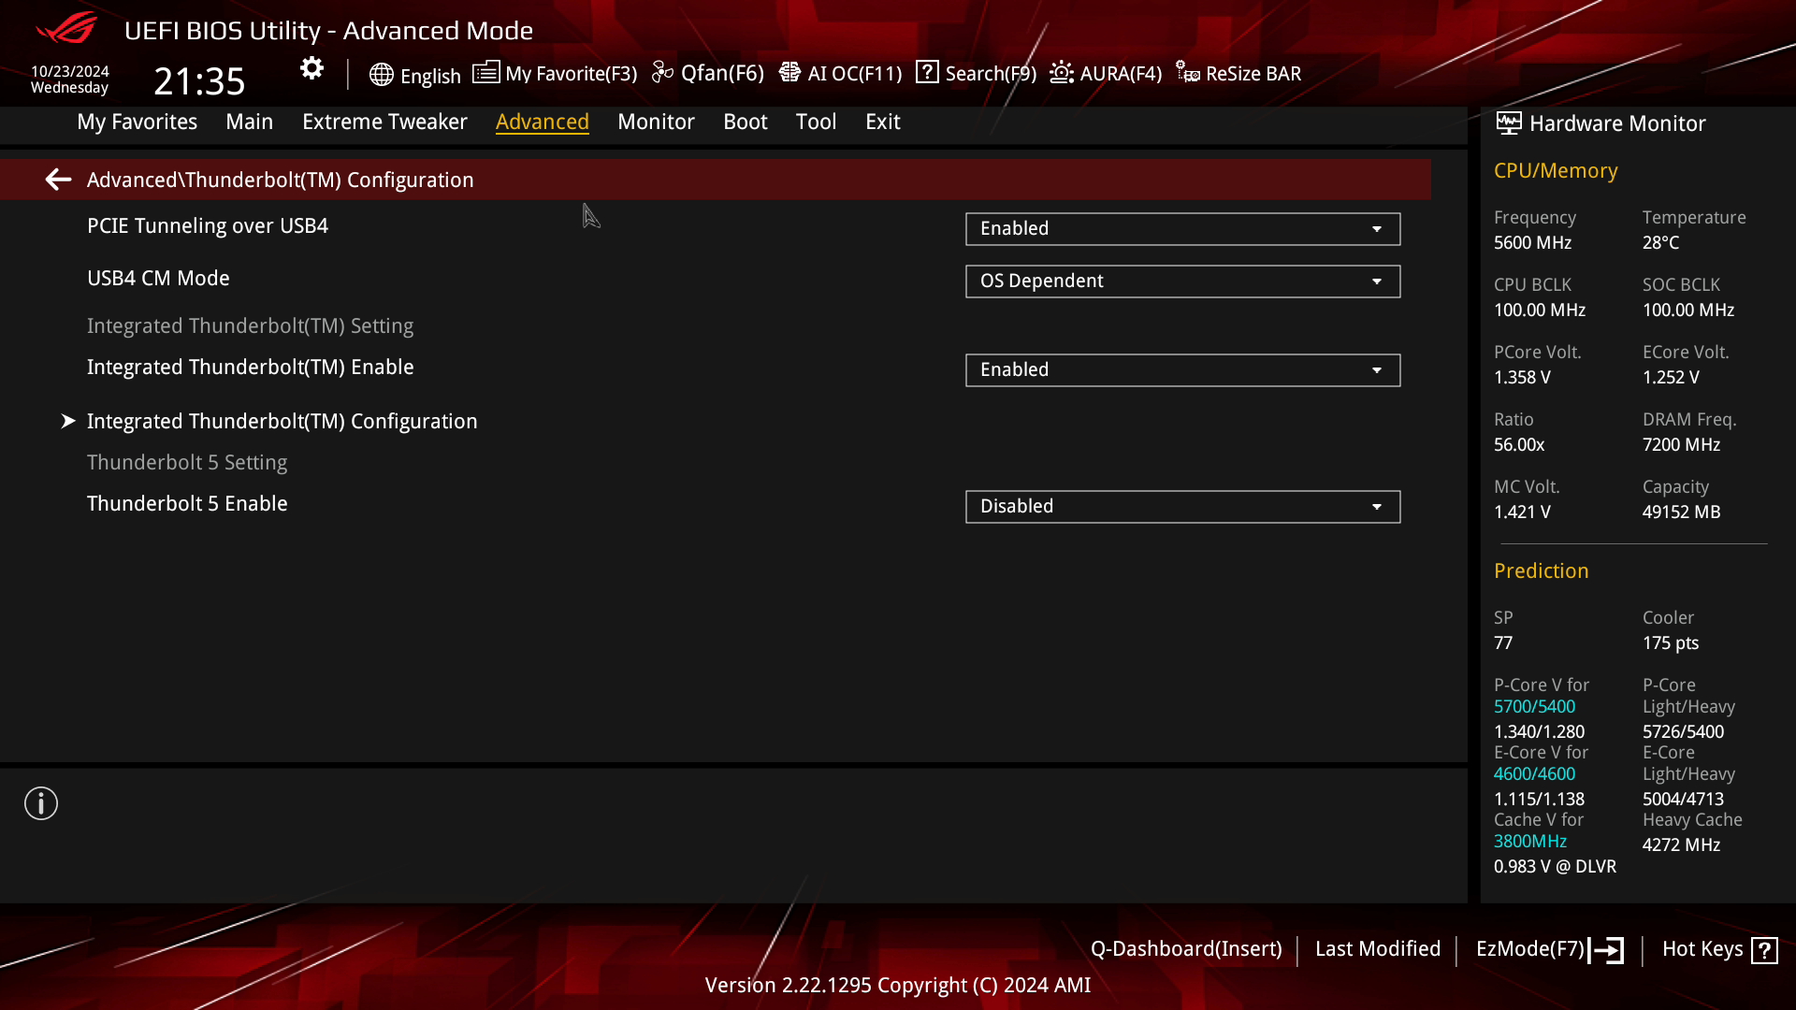Open Qfan fan control settings
The height and width of the screenshot is (1010, 1796).
pyautogui.click(x=709, y=73)
